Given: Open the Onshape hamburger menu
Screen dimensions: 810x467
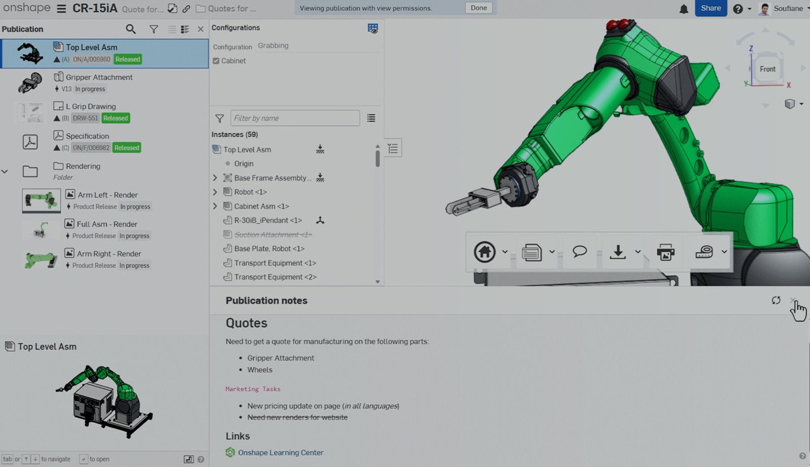Looking at the screenshot, I should tap(61, 9).
